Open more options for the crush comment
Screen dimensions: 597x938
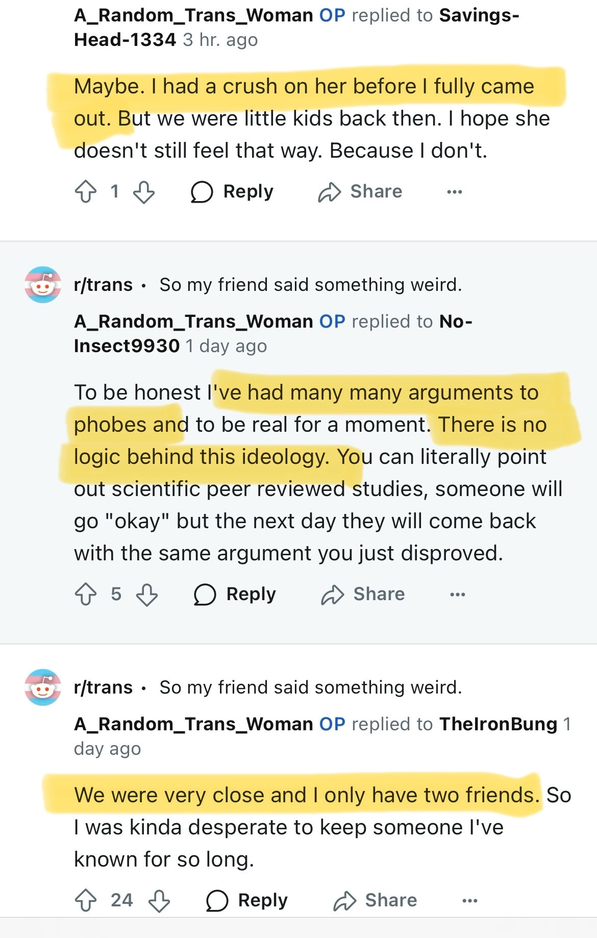[x=454, y=192]
